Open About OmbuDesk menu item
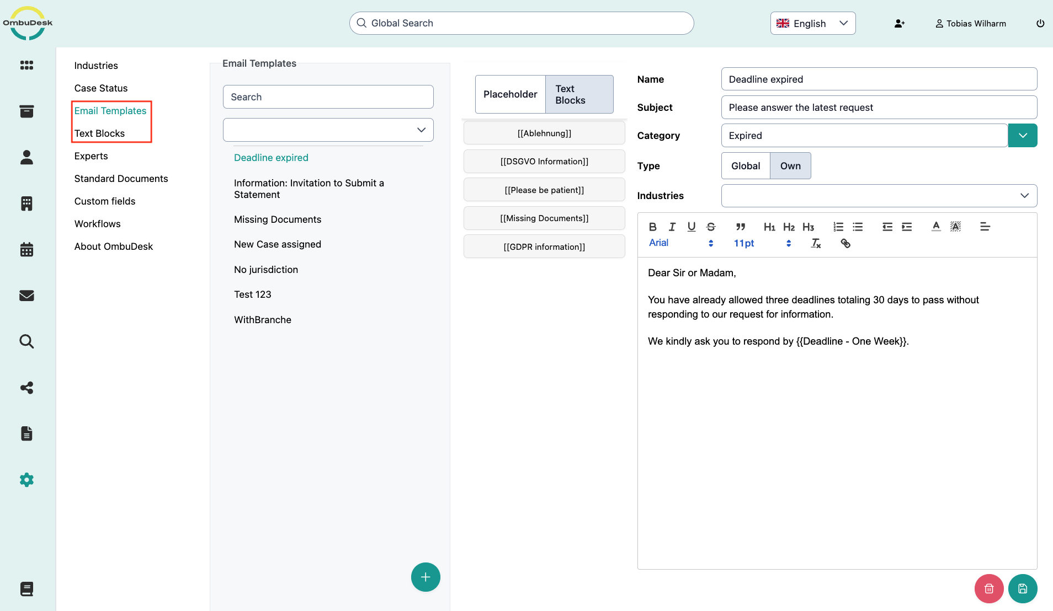This screenshot has height=611, width=1053. [x=114, y=246]
